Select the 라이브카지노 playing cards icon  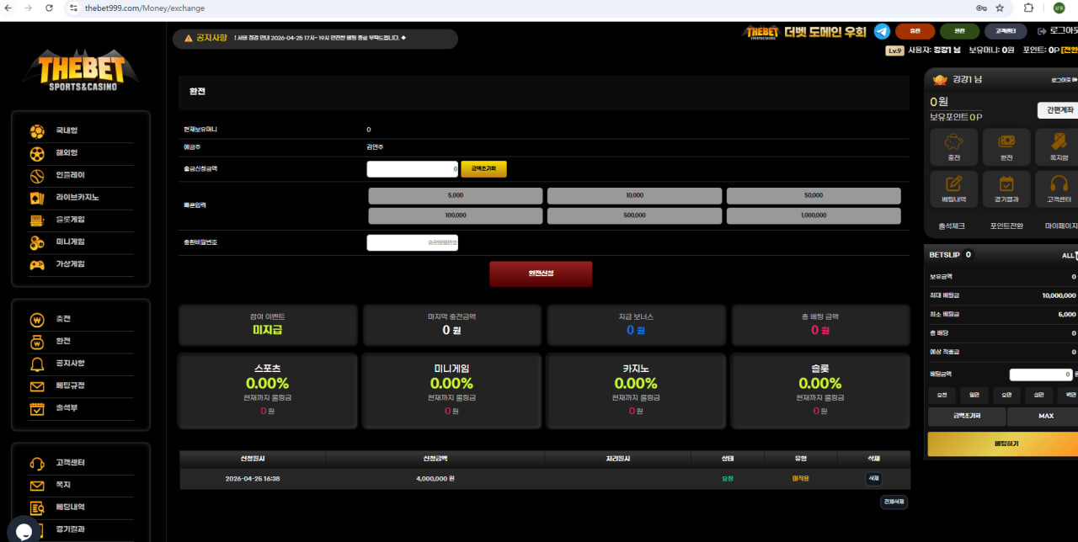37,198
